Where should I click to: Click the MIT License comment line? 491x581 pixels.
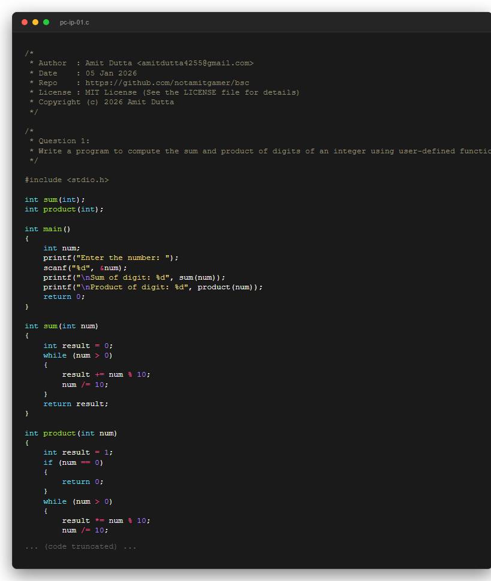[x=164, y=93]
